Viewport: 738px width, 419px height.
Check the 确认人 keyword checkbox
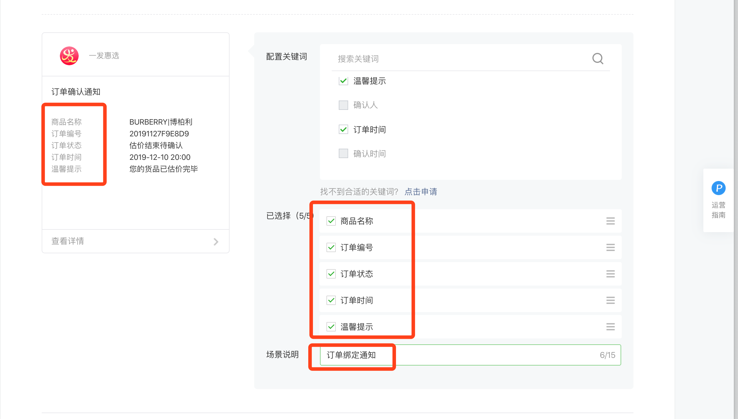[x=343, y=105]
